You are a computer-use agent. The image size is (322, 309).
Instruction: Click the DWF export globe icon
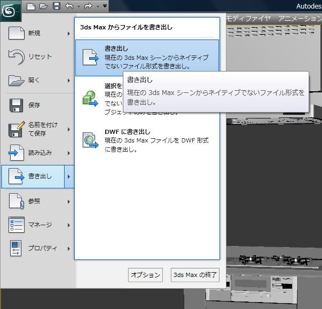91,140
